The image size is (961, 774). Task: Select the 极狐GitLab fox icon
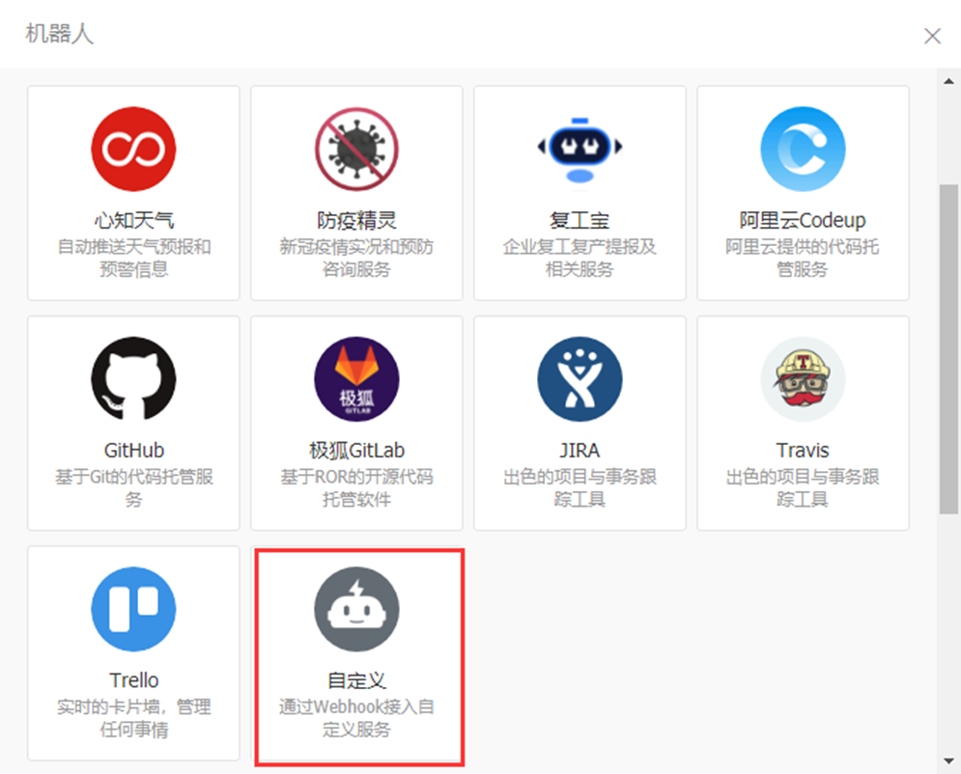click(x=356, y=378)
